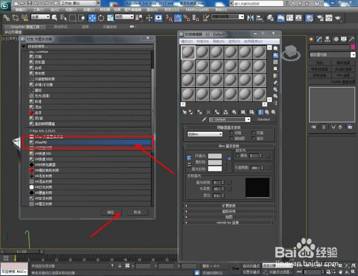
Task: Click the 面片选择 modifier button
Action: (343, 63)
